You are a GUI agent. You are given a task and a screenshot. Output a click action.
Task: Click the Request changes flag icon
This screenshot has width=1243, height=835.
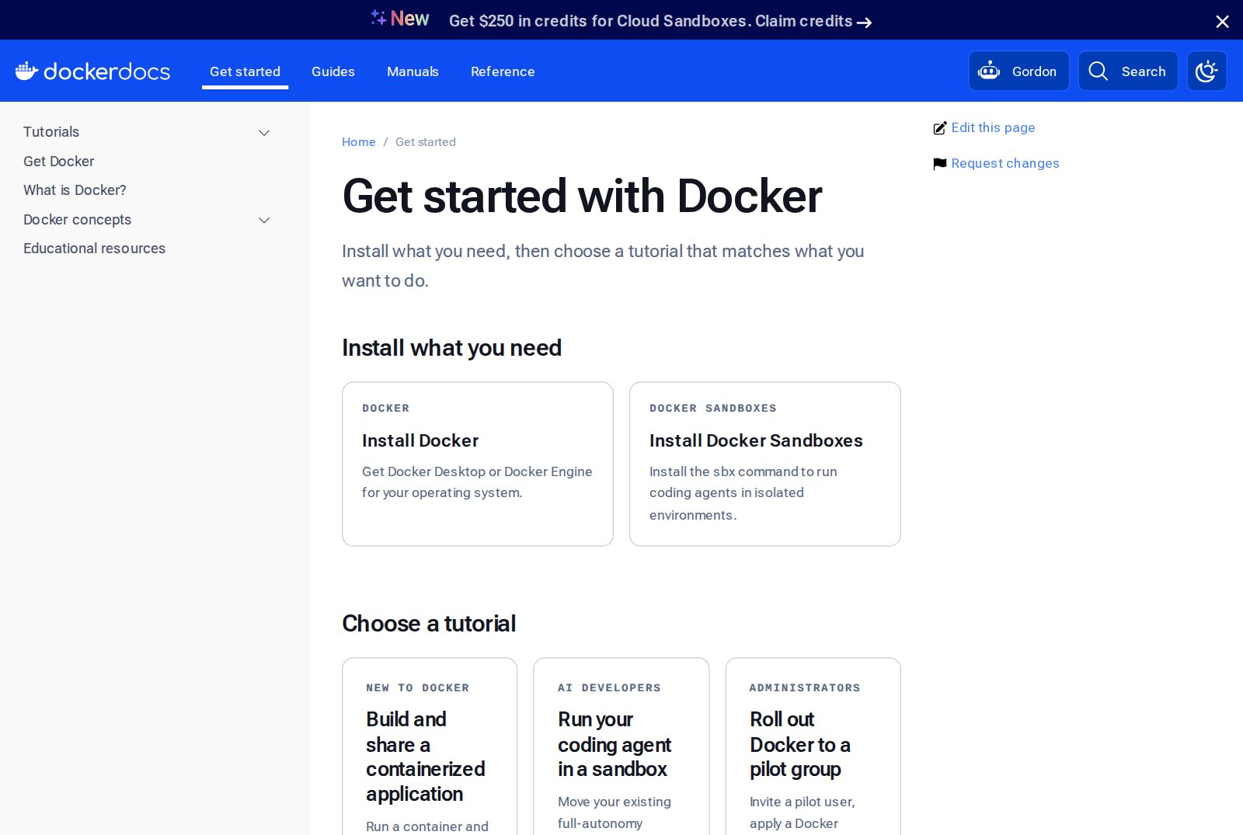pyautogui.click(x=940, y=164)
